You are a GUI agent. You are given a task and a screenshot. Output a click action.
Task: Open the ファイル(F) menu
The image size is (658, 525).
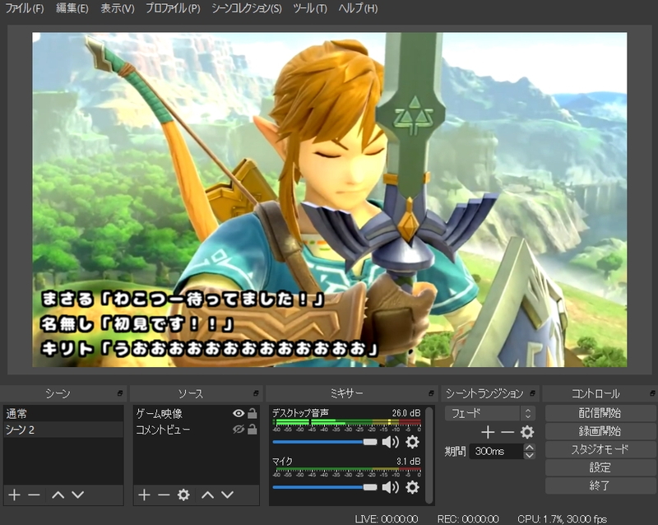[x=25, y=8]
